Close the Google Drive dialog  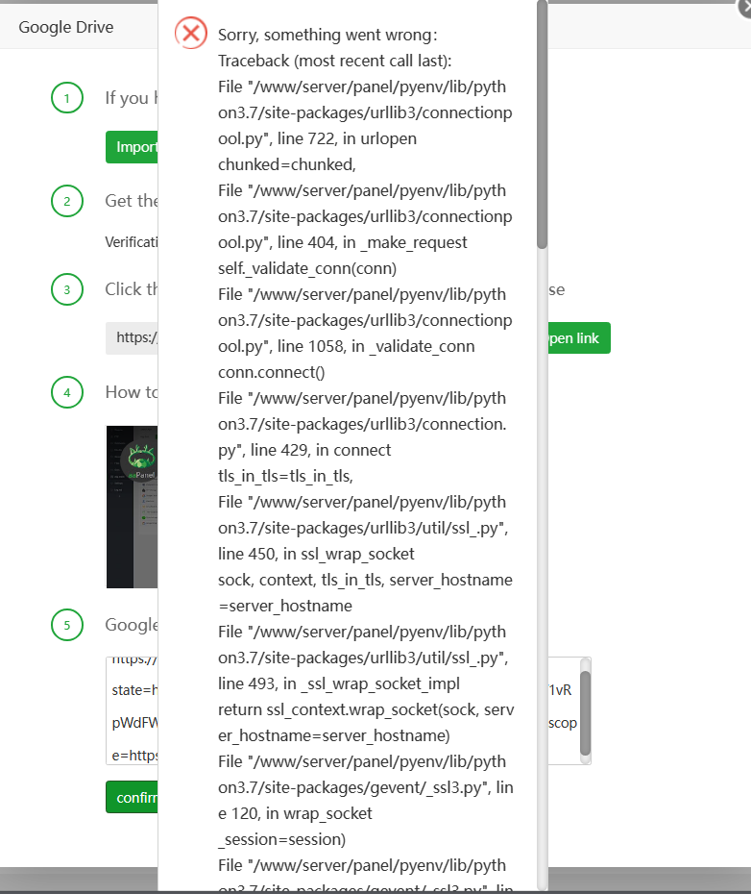[743, 5]
